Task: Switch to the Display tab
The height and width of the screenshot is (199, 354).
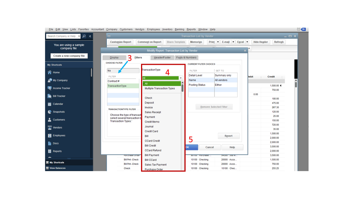Action: pos(114,57)
